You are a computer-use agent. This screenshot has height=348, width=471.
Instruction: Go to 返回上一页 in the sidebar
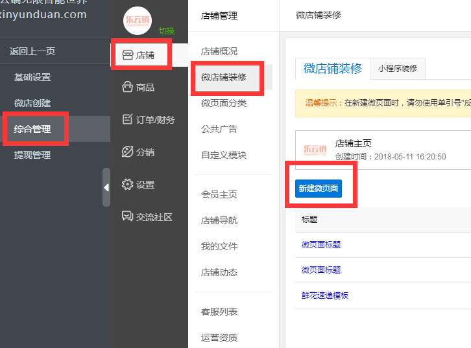[x=32, y=51]
